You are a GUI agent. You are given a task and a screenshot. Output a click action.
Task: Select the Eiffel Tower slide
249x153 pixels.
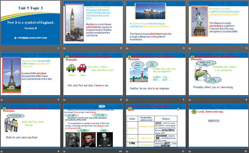click(31, 75)
